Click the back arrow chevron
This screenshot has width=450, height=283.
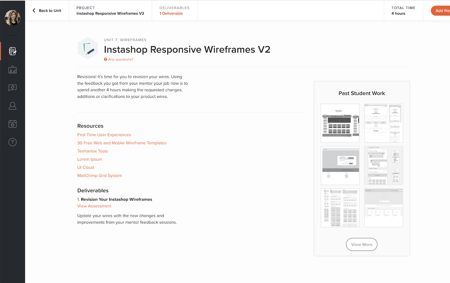[34, 10]
